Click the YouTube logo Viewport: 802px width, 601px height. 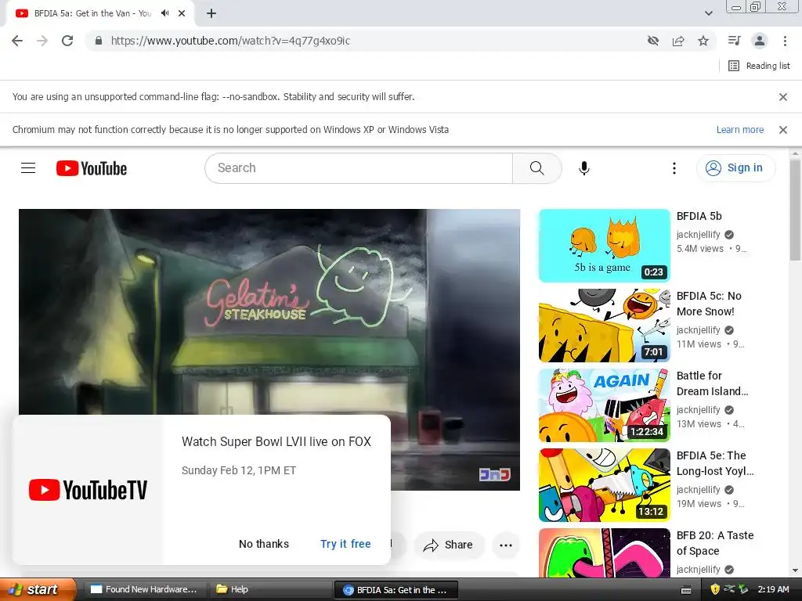(x=92, y=168)
